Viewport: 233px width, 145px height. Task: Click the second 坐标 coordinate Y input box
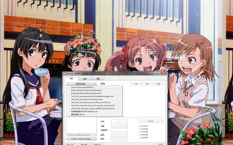point(124,121)
